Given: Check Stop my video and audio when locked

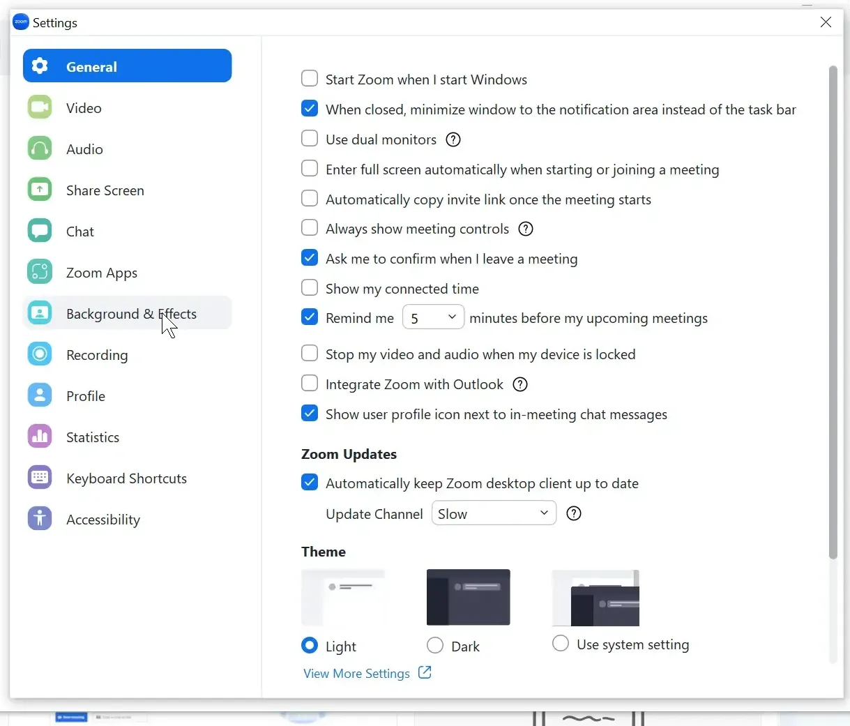Looking at the screenshot, I should 310,353.
